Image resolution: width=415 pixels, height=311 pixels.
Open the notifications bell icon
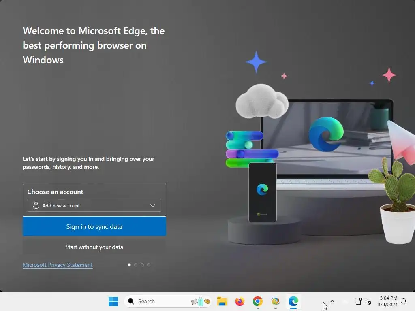(x=404, y=301)
